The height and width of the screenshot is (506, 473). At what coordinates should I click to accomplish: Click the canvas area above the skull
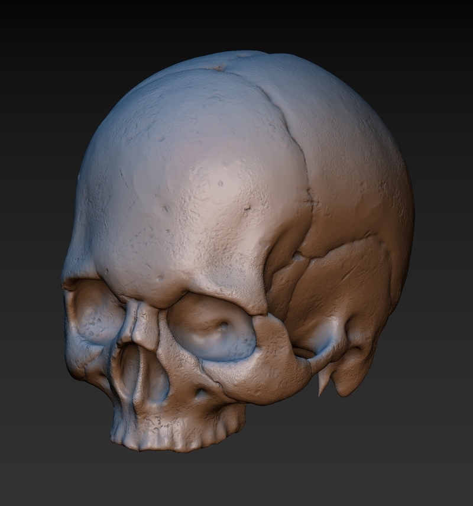coord(237,24)
